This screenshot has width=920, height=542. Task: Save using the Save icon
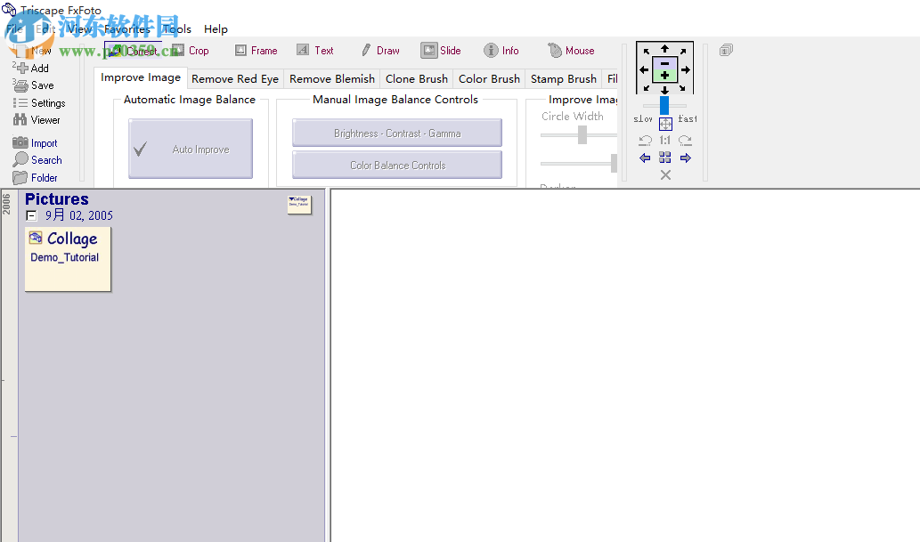coord(21,85)
